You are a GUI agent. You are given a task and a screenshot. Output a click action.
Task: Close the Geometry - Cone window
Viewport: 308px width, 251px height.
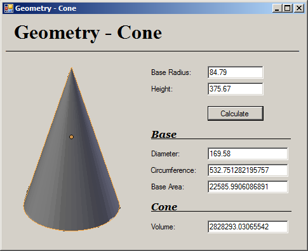299,8
